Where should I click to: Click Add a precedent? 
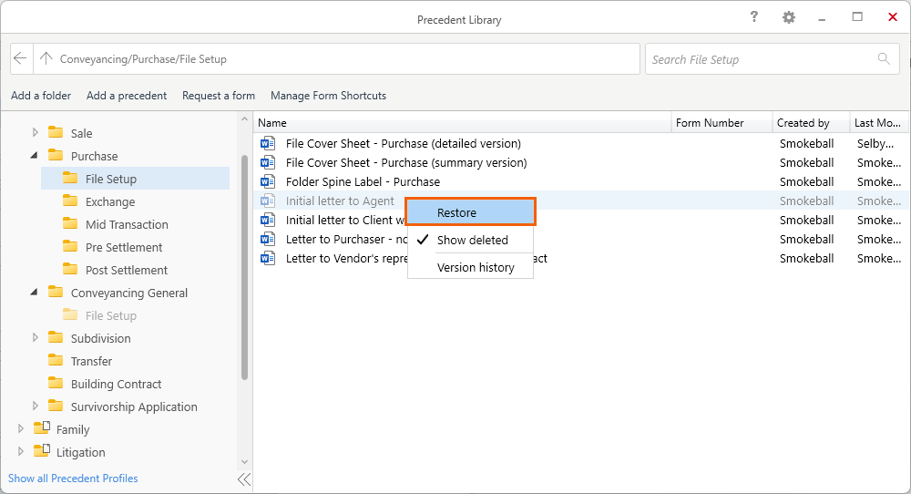[x=127, y=96]
